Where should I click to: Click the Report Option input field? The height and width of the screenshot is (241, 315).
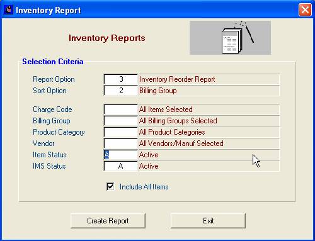click(x=121, y=79)
